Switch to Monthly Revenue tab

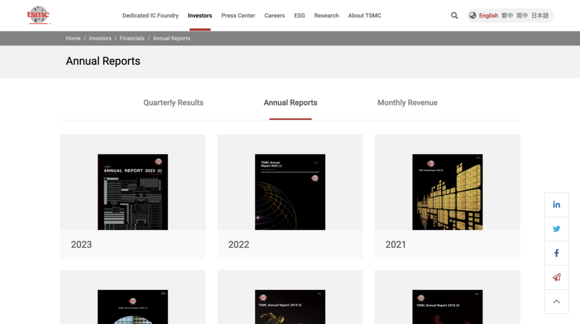click(407, 103)
